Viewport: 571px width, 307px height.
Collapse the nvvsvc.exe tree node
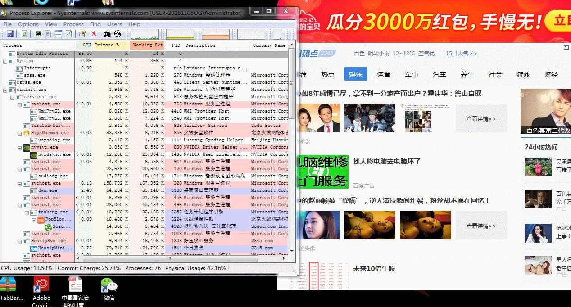point(19,147)
